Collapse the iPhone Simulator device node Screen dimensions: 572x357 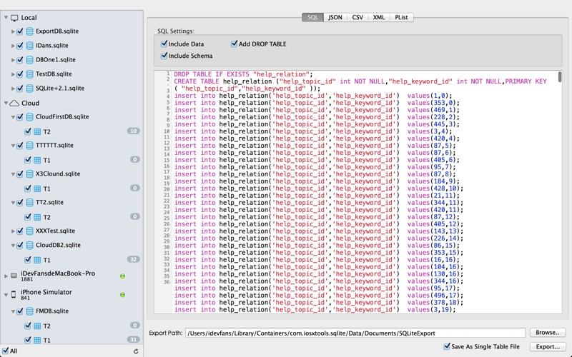pos(6,294)
